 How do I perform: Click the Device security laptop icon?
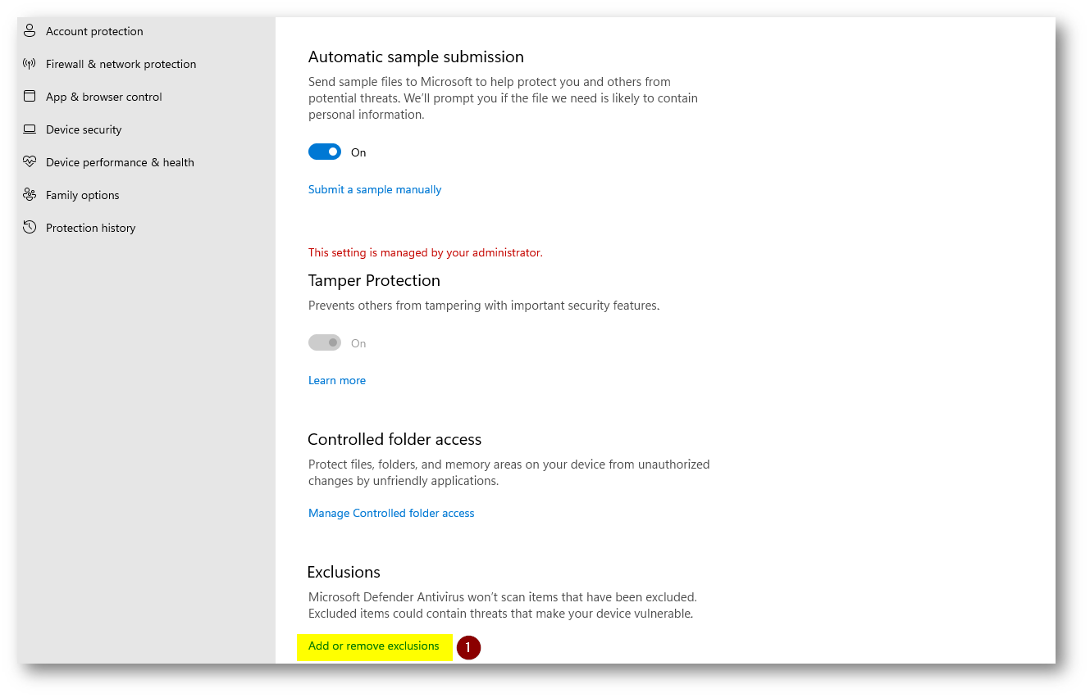point(30,129)
